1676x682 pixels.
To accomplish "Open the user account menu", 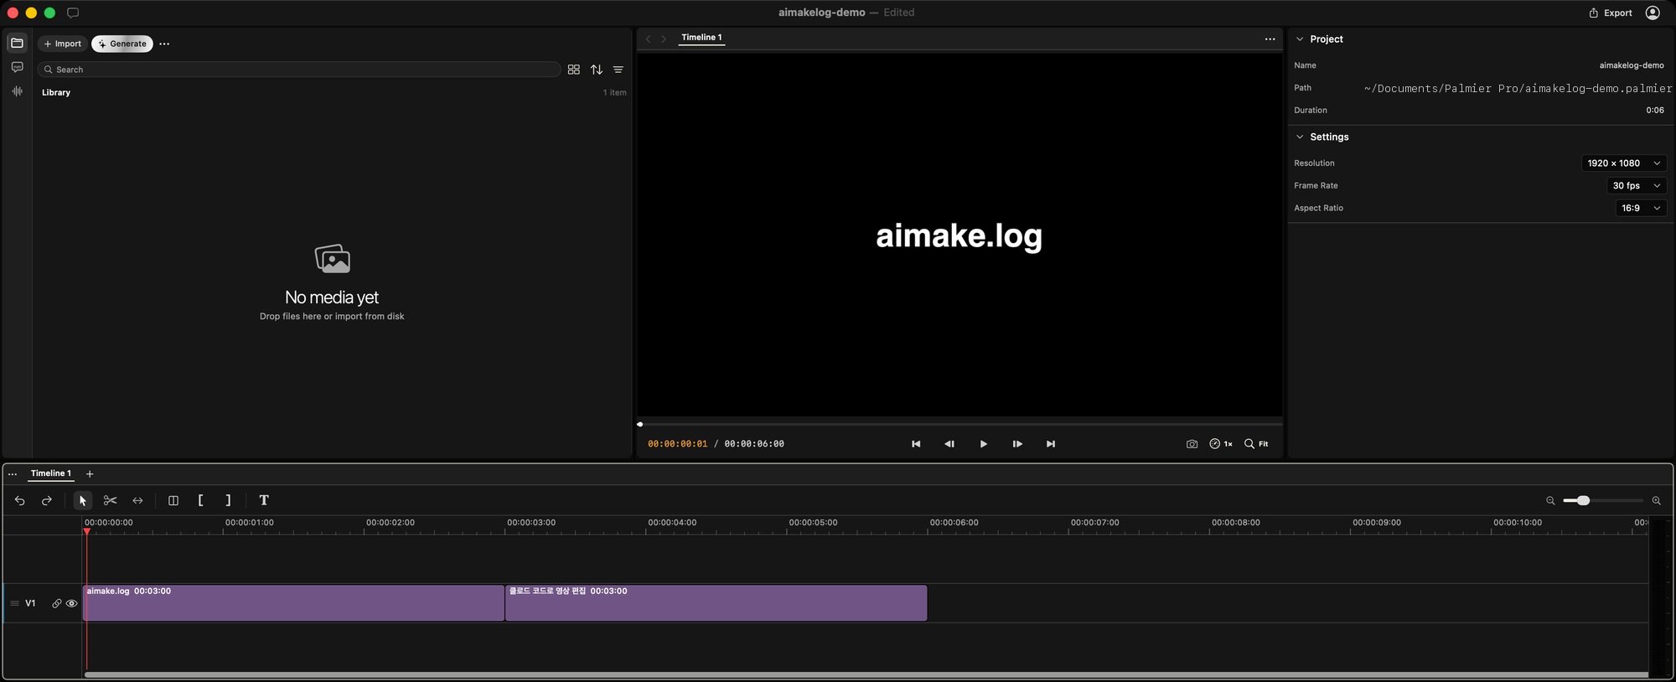I will click(x=1653, y=13).
